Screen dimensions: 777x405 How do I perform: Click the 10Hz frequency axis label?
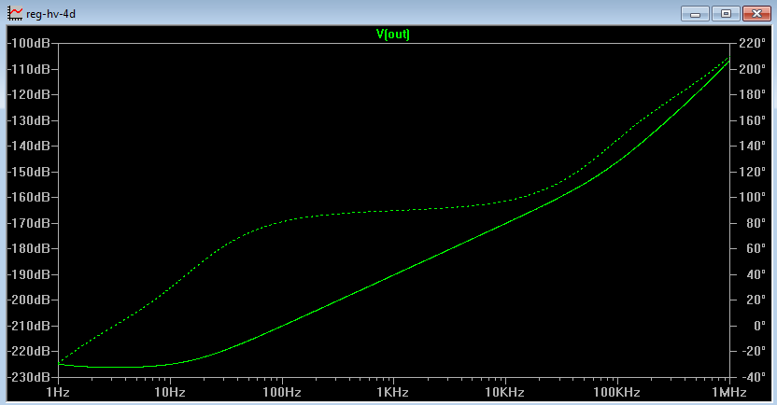pos(170,393)
